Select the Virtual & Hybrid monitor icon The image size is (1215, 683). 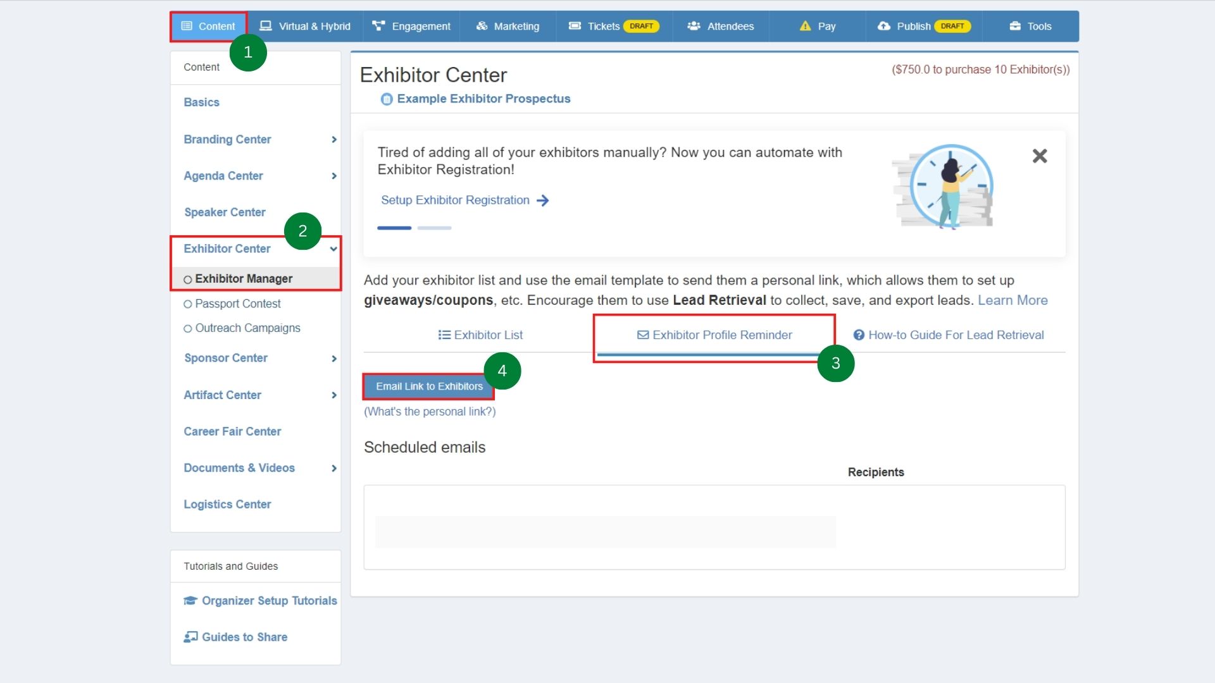tap(266, 26)
